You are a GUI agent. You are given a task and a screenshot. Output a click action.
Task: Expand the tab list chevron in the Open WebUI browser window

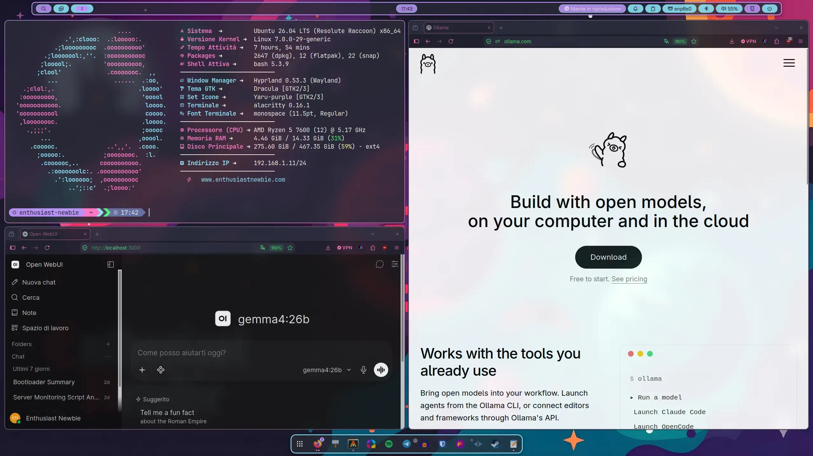373,234
